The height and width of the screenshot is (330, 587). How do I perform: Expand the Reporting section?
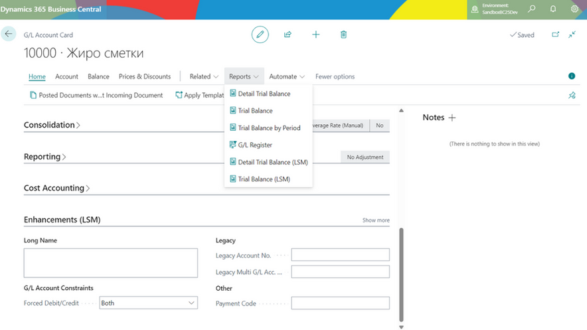pos(44,157)
